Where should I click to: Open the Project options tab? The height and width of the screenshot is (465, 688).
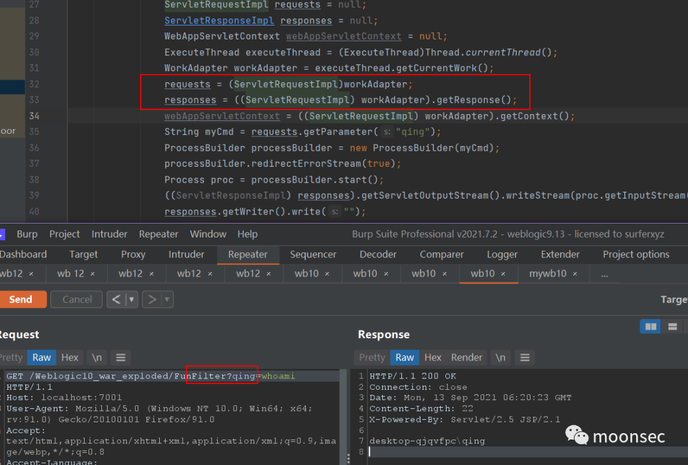(x=636, y=254)
